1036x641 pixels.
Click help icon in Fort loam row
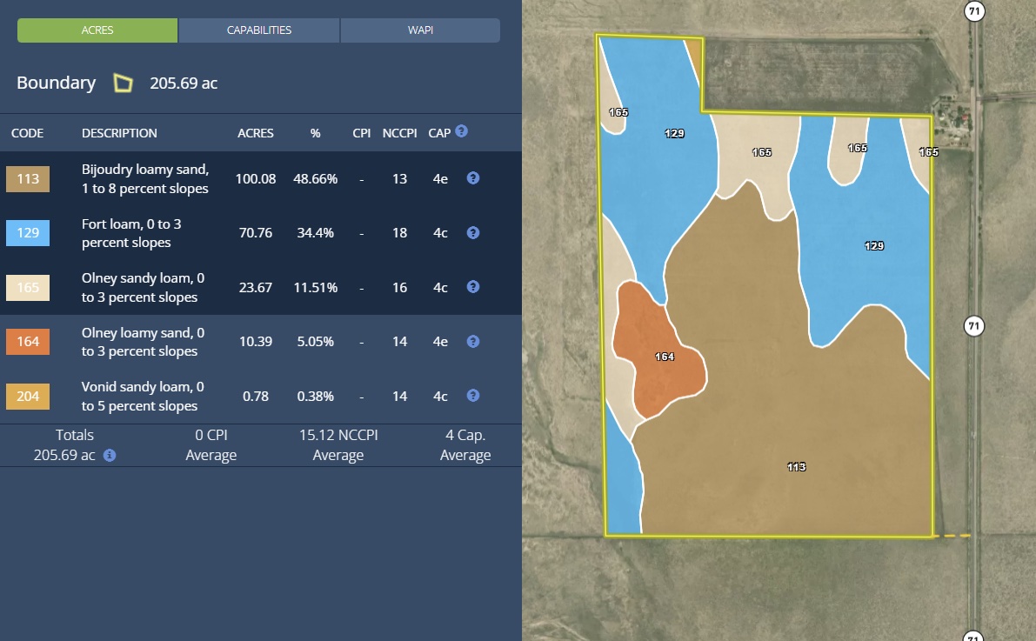click(x=473, y=233)
